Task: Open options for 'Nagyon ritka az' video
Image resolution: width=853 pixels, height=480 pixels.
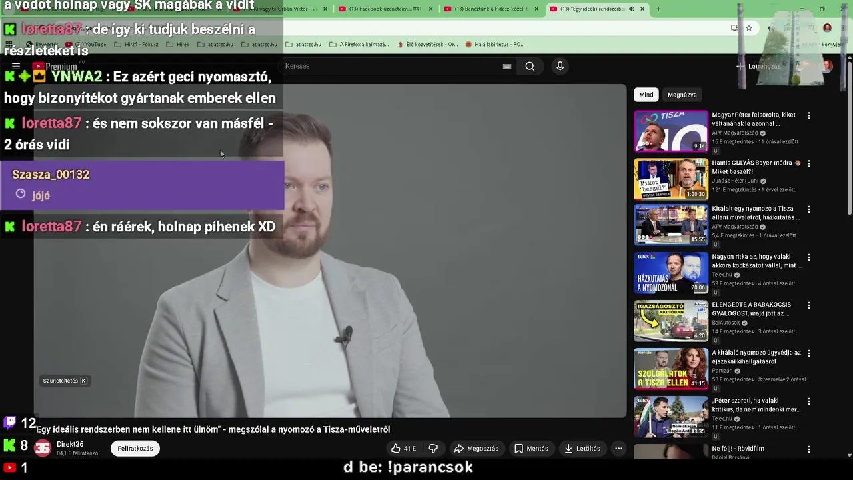Action: [x=809, y=257]
